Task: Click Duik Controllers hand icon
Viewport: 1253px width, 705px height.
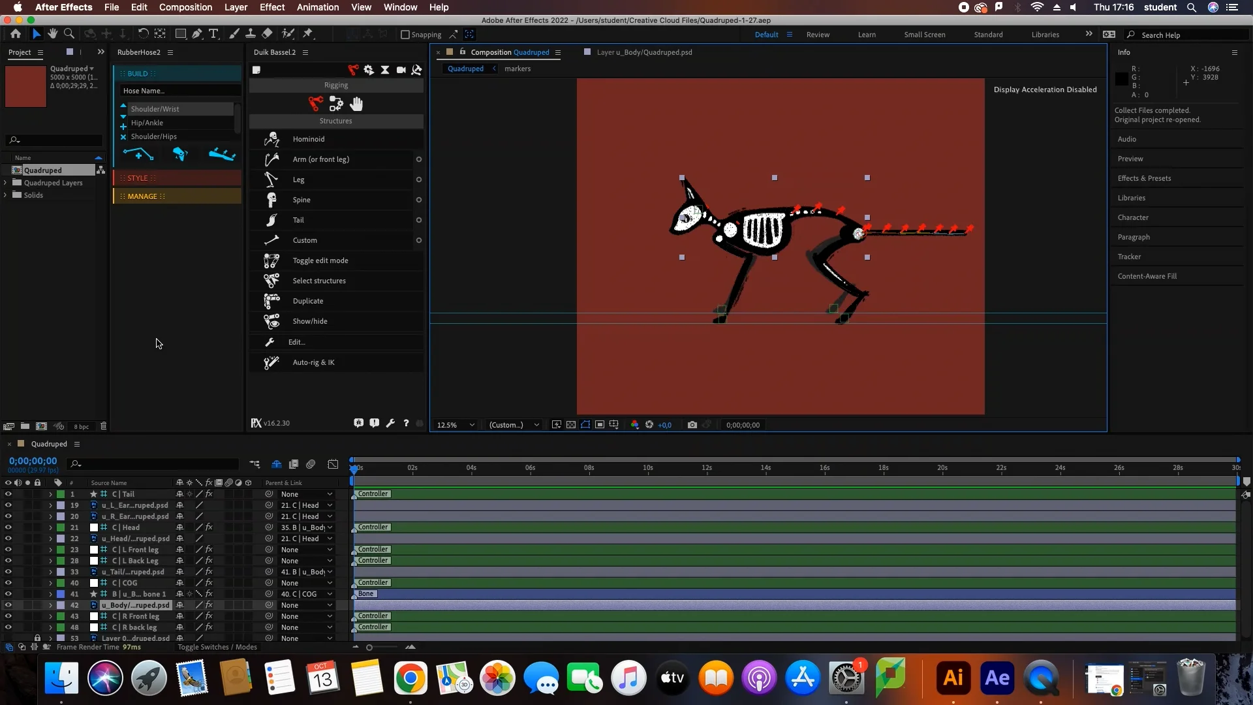Action: 356,104
